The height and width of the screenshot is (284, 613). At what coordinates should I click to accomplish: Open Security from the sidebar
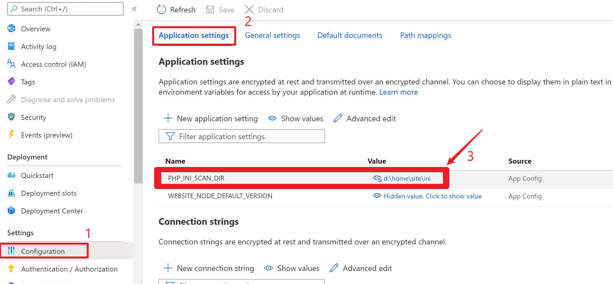click(34, 117)
